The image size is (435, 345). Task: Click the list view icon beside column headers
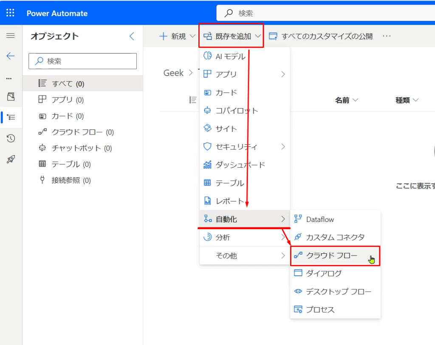pos(193,100)
